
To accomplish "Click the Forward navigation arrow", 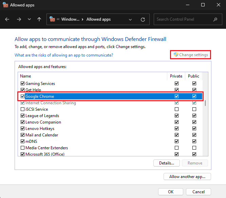I will tap(19, 19).
